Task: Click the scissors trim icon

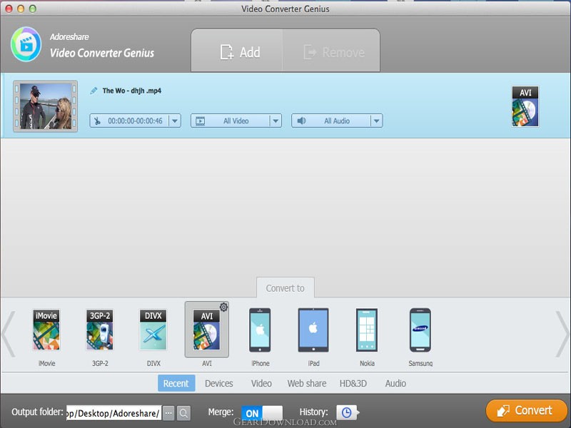Action: point(97,121)
